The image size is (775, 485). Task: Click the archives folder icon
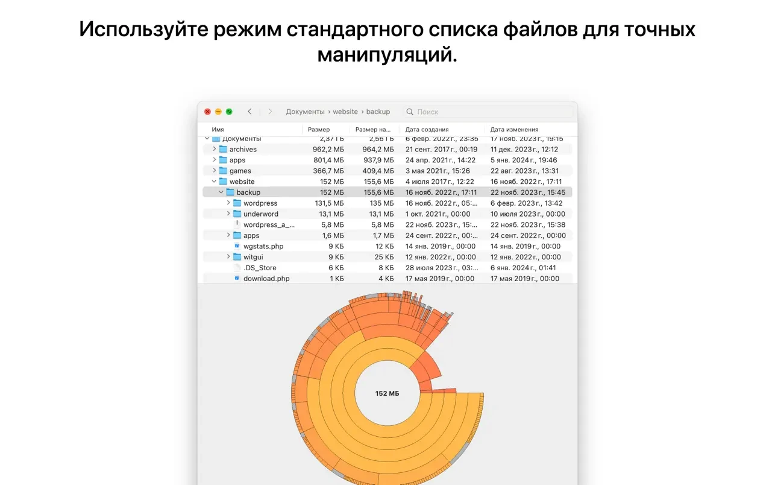[223, 150]
